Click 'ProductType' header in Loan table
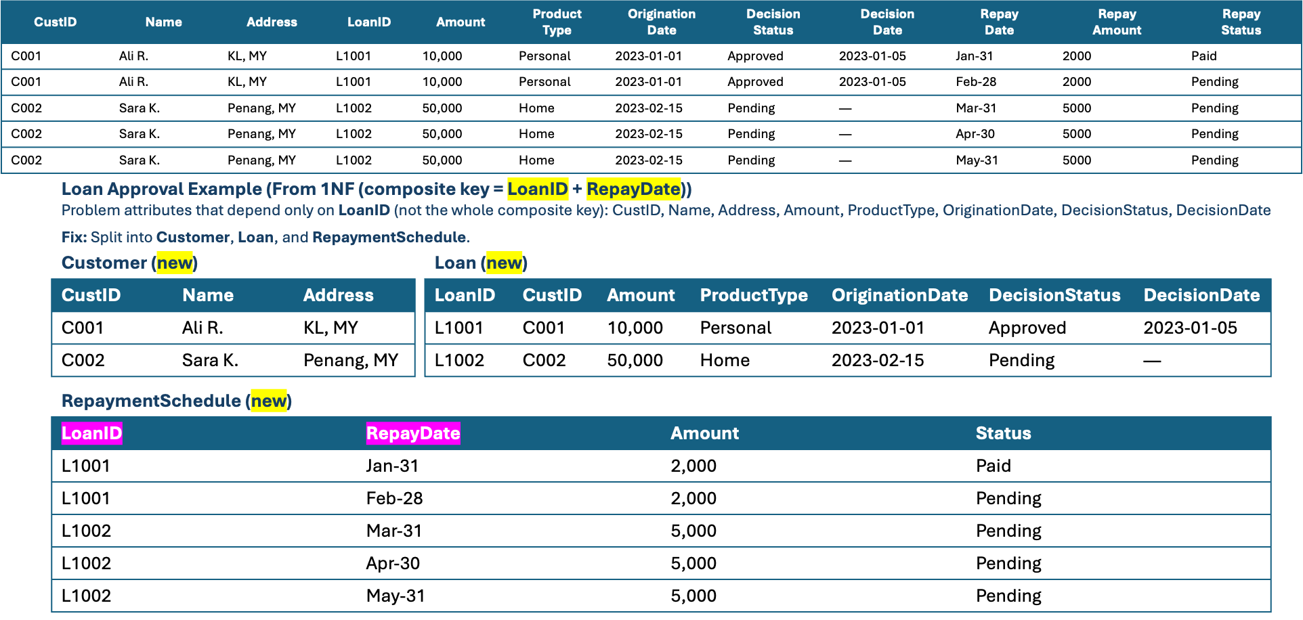 click(x=754, y=296)
